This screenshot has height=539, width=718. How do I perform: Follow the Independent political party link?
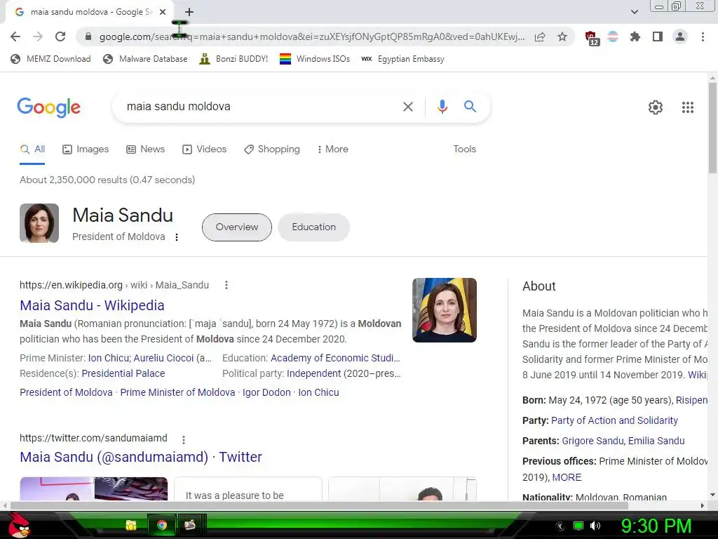[313, 374]
